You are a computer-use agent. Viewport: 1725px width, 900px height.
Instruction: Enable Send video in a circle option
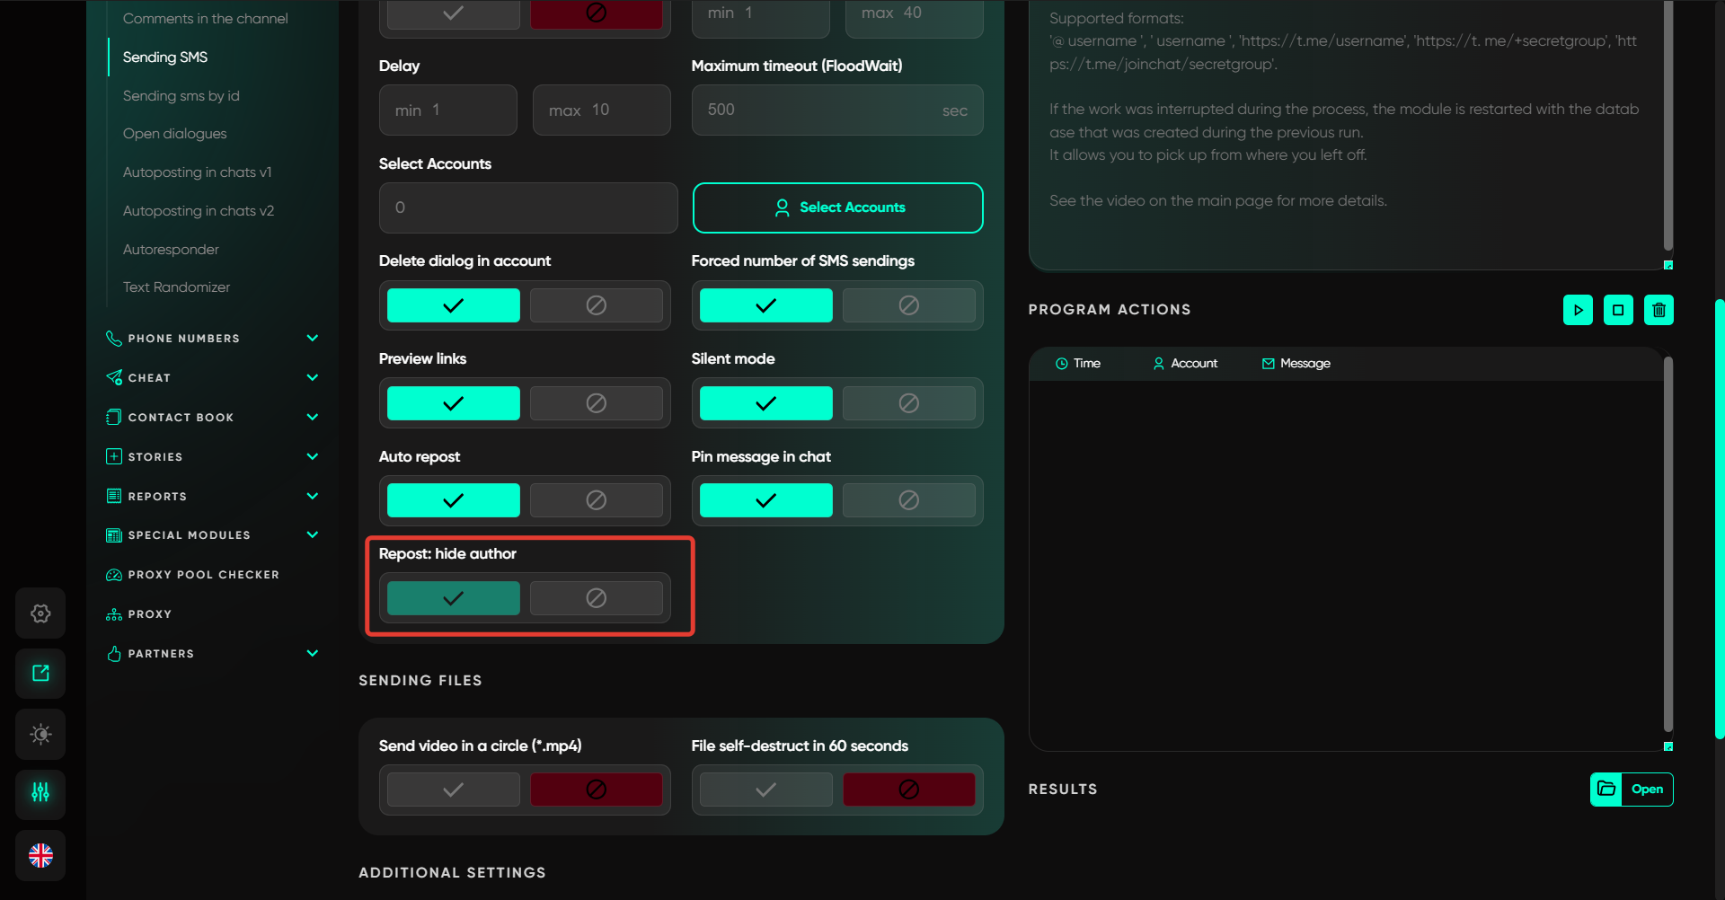point(453,790)
